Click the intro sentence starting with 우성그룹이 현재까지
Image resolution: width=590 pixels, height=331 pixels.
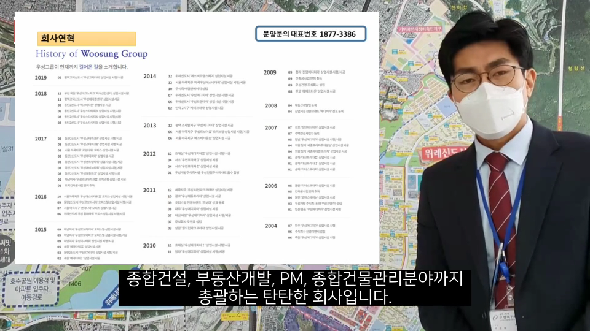point(82,67)
